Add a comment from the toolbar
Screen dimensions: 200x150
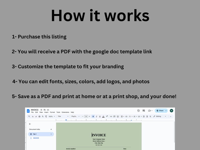pyautogui.click(x=114, y=117)
